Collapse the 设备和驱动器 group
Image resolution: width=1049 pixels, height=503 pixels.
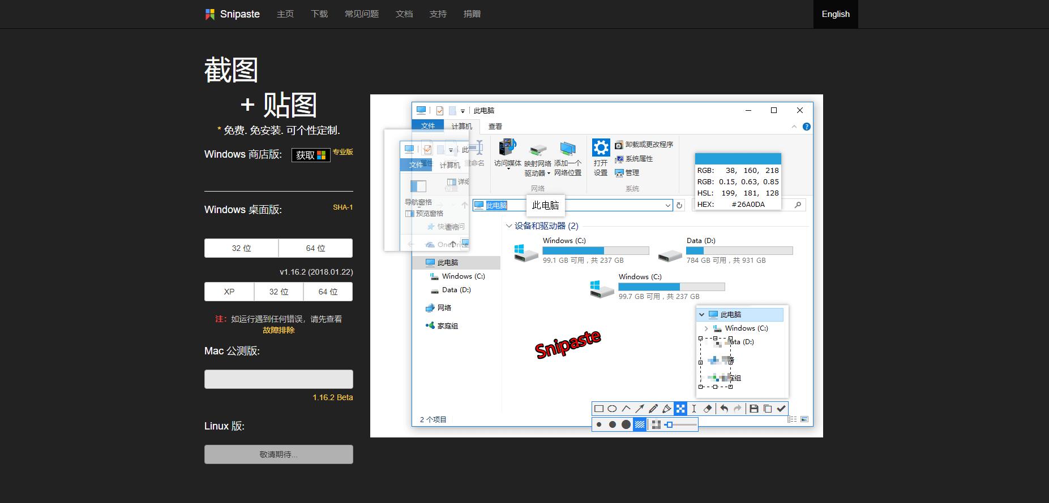click(508, 226)
